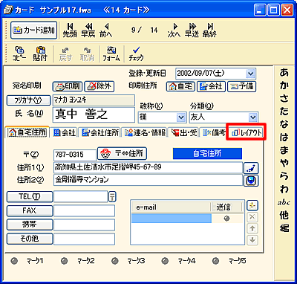
Task: Select the highlighted e-mail row
Action: pyautogui.click(x=172, y=219)
